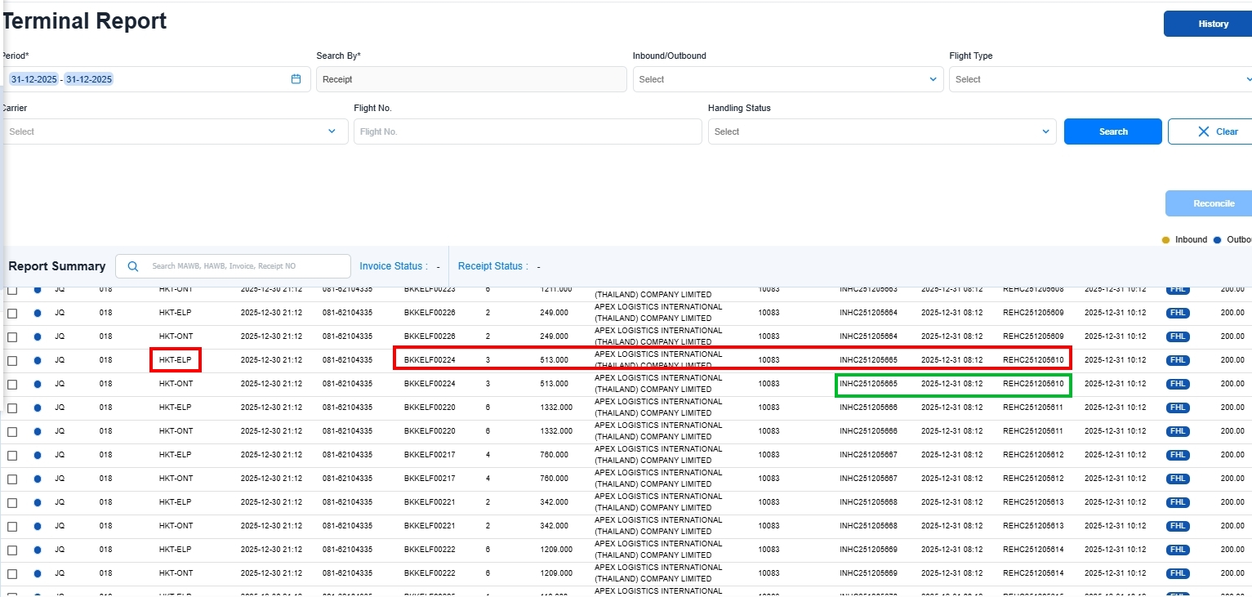
Task: Expand the Handling Status dropdown
Action: (881, 131)
